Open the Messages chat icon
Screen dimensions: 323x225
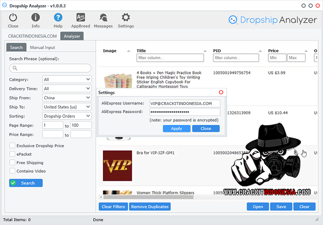(103, 18)
